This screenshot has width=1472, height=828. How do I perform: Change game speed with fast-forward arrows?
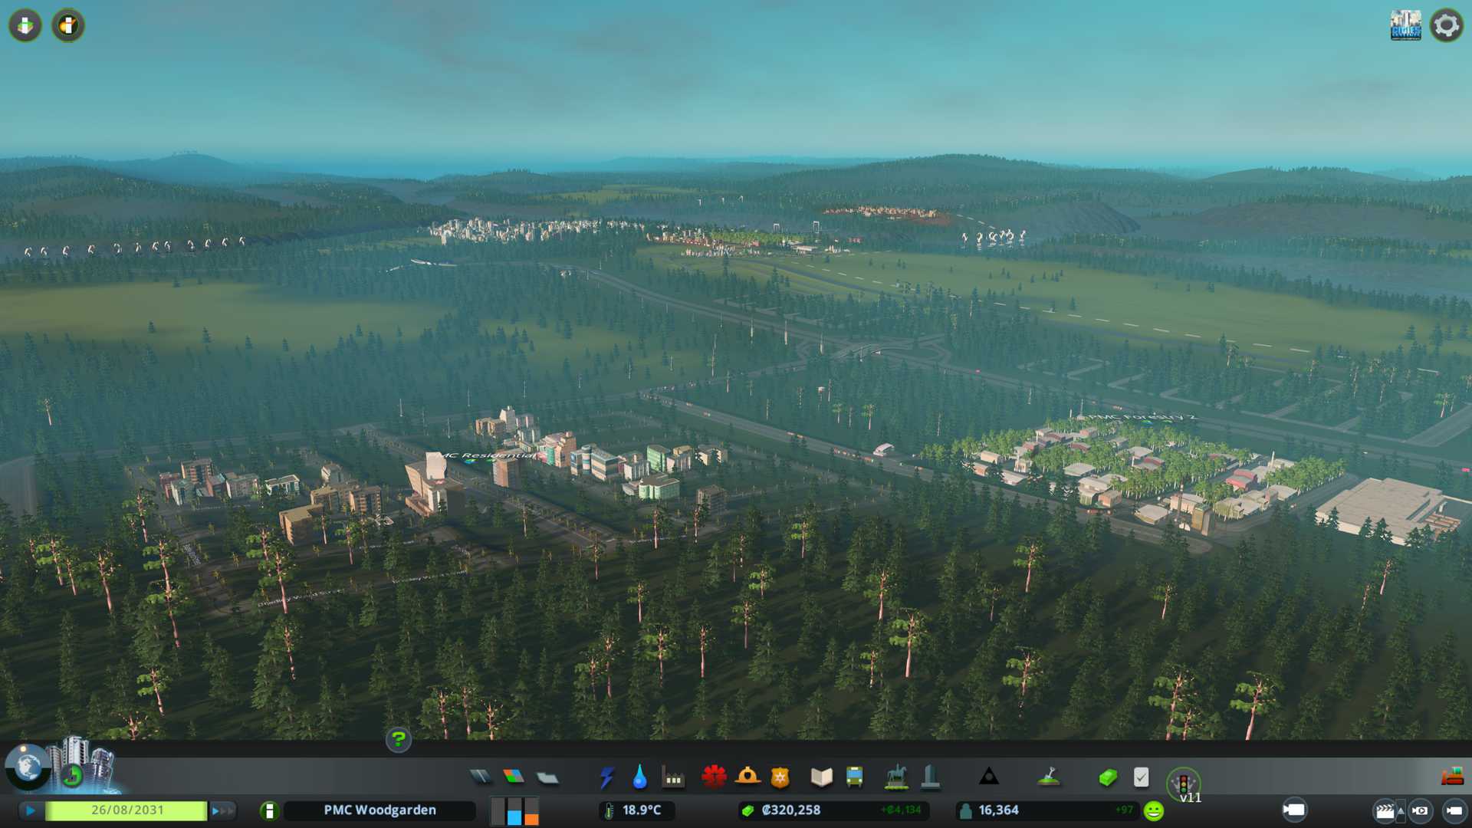[222, 810]
